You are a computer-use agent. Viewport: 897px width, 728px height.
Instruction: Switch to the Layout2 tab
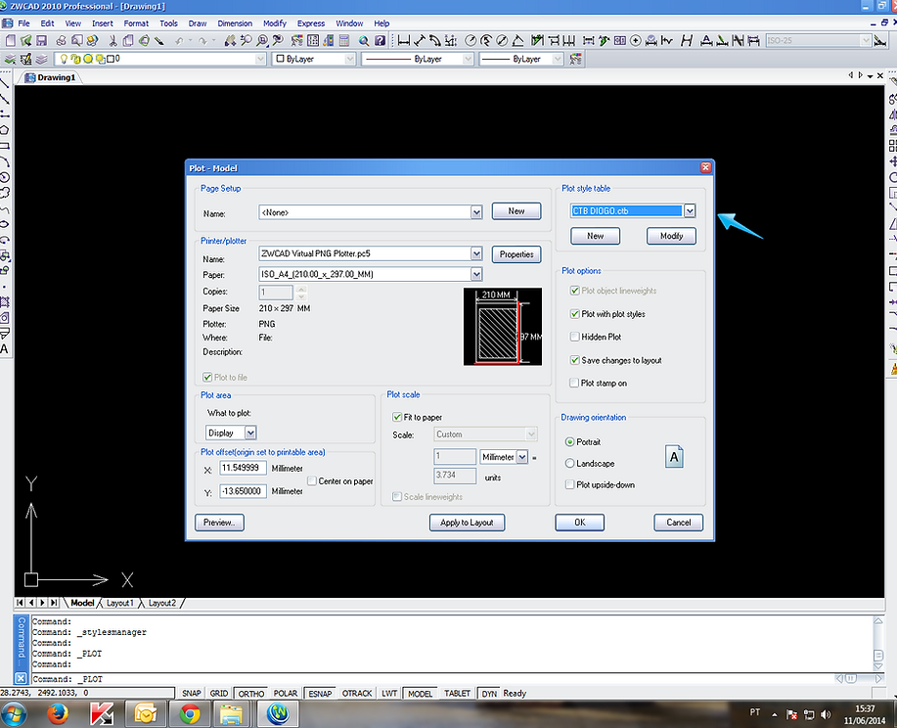click(x=162, y=603)
